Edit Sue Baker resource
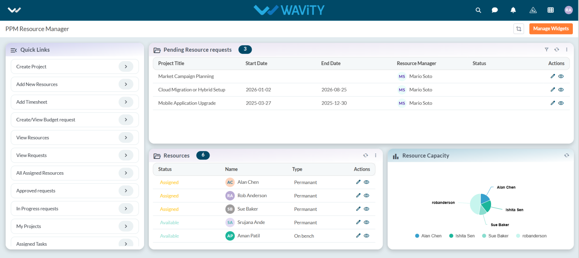Screen dimensions: 579x258 coord(358,209)
